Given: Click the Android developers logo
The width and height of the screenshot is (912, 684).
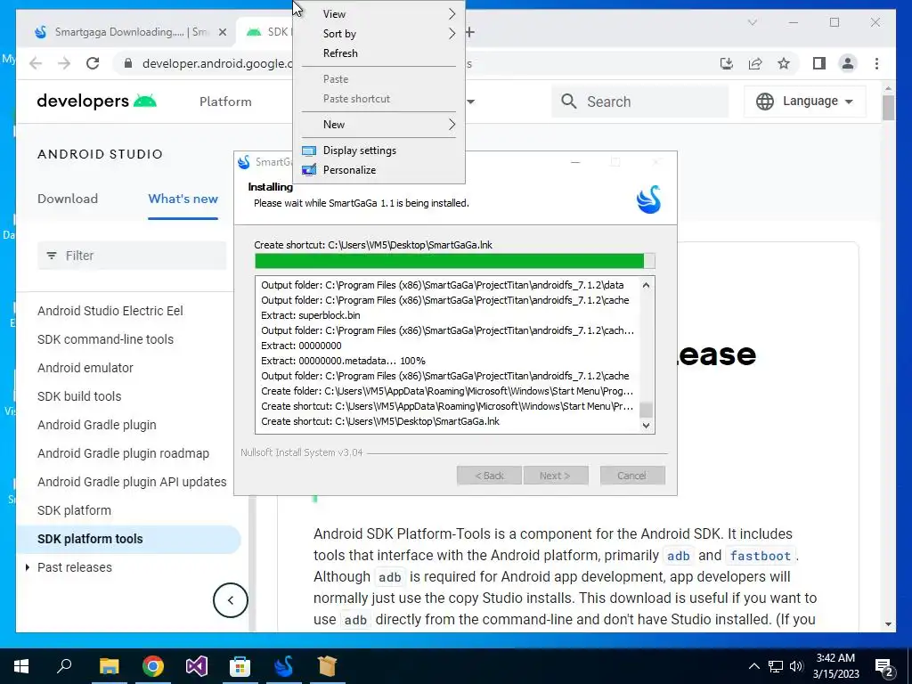Looking at the screenshot, I should pos(96,102).
